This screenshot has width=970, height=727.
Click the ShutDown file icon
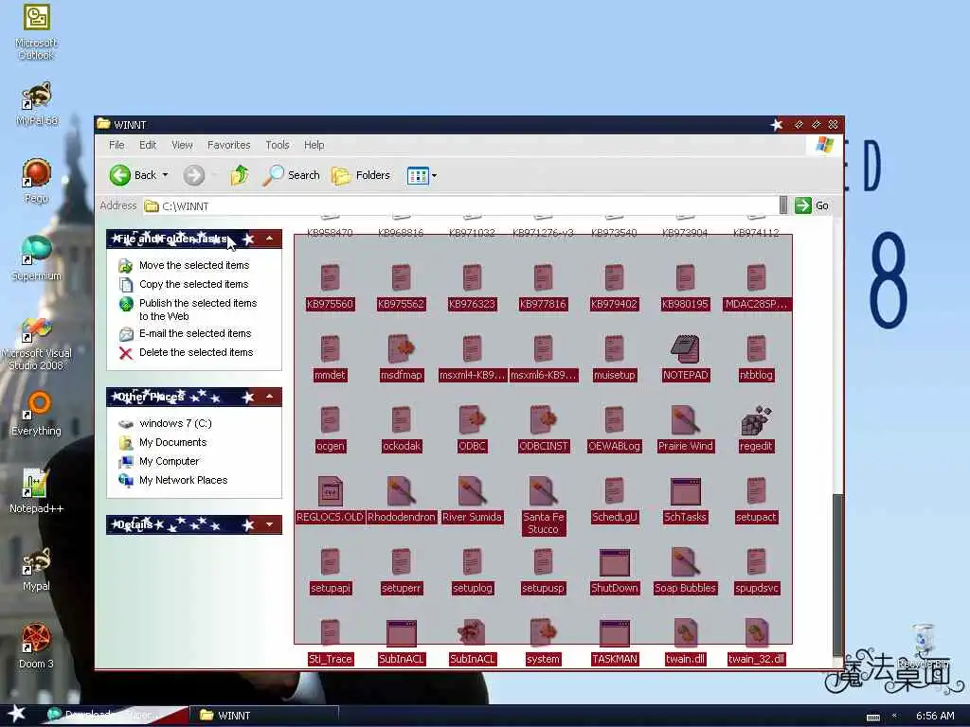click(x=614, y=562)
